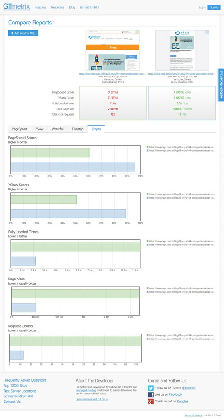This screenshot has width=224, height=420.
Task: Open the Test Server Locations link
Action: pyautogui.click(x=20, y=391)
